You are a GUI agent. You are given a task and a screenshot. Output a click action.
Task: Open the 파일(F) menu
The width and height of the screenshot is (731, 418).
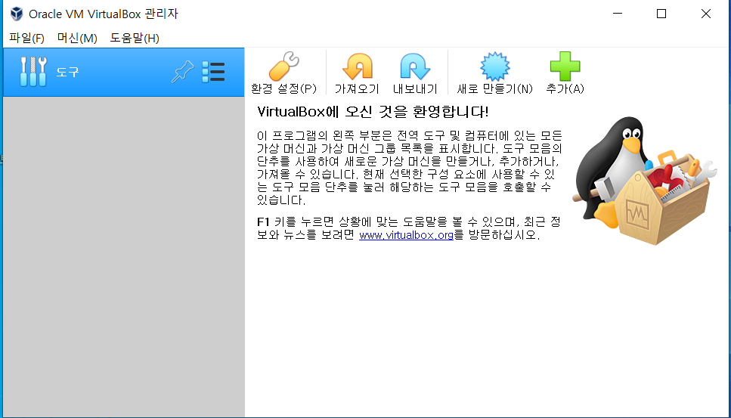[x=26, y=39]
